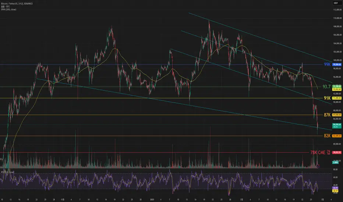Click the EMA value 93,062.60 tag
Screen dimensions: 343x202
click(337, 89)
